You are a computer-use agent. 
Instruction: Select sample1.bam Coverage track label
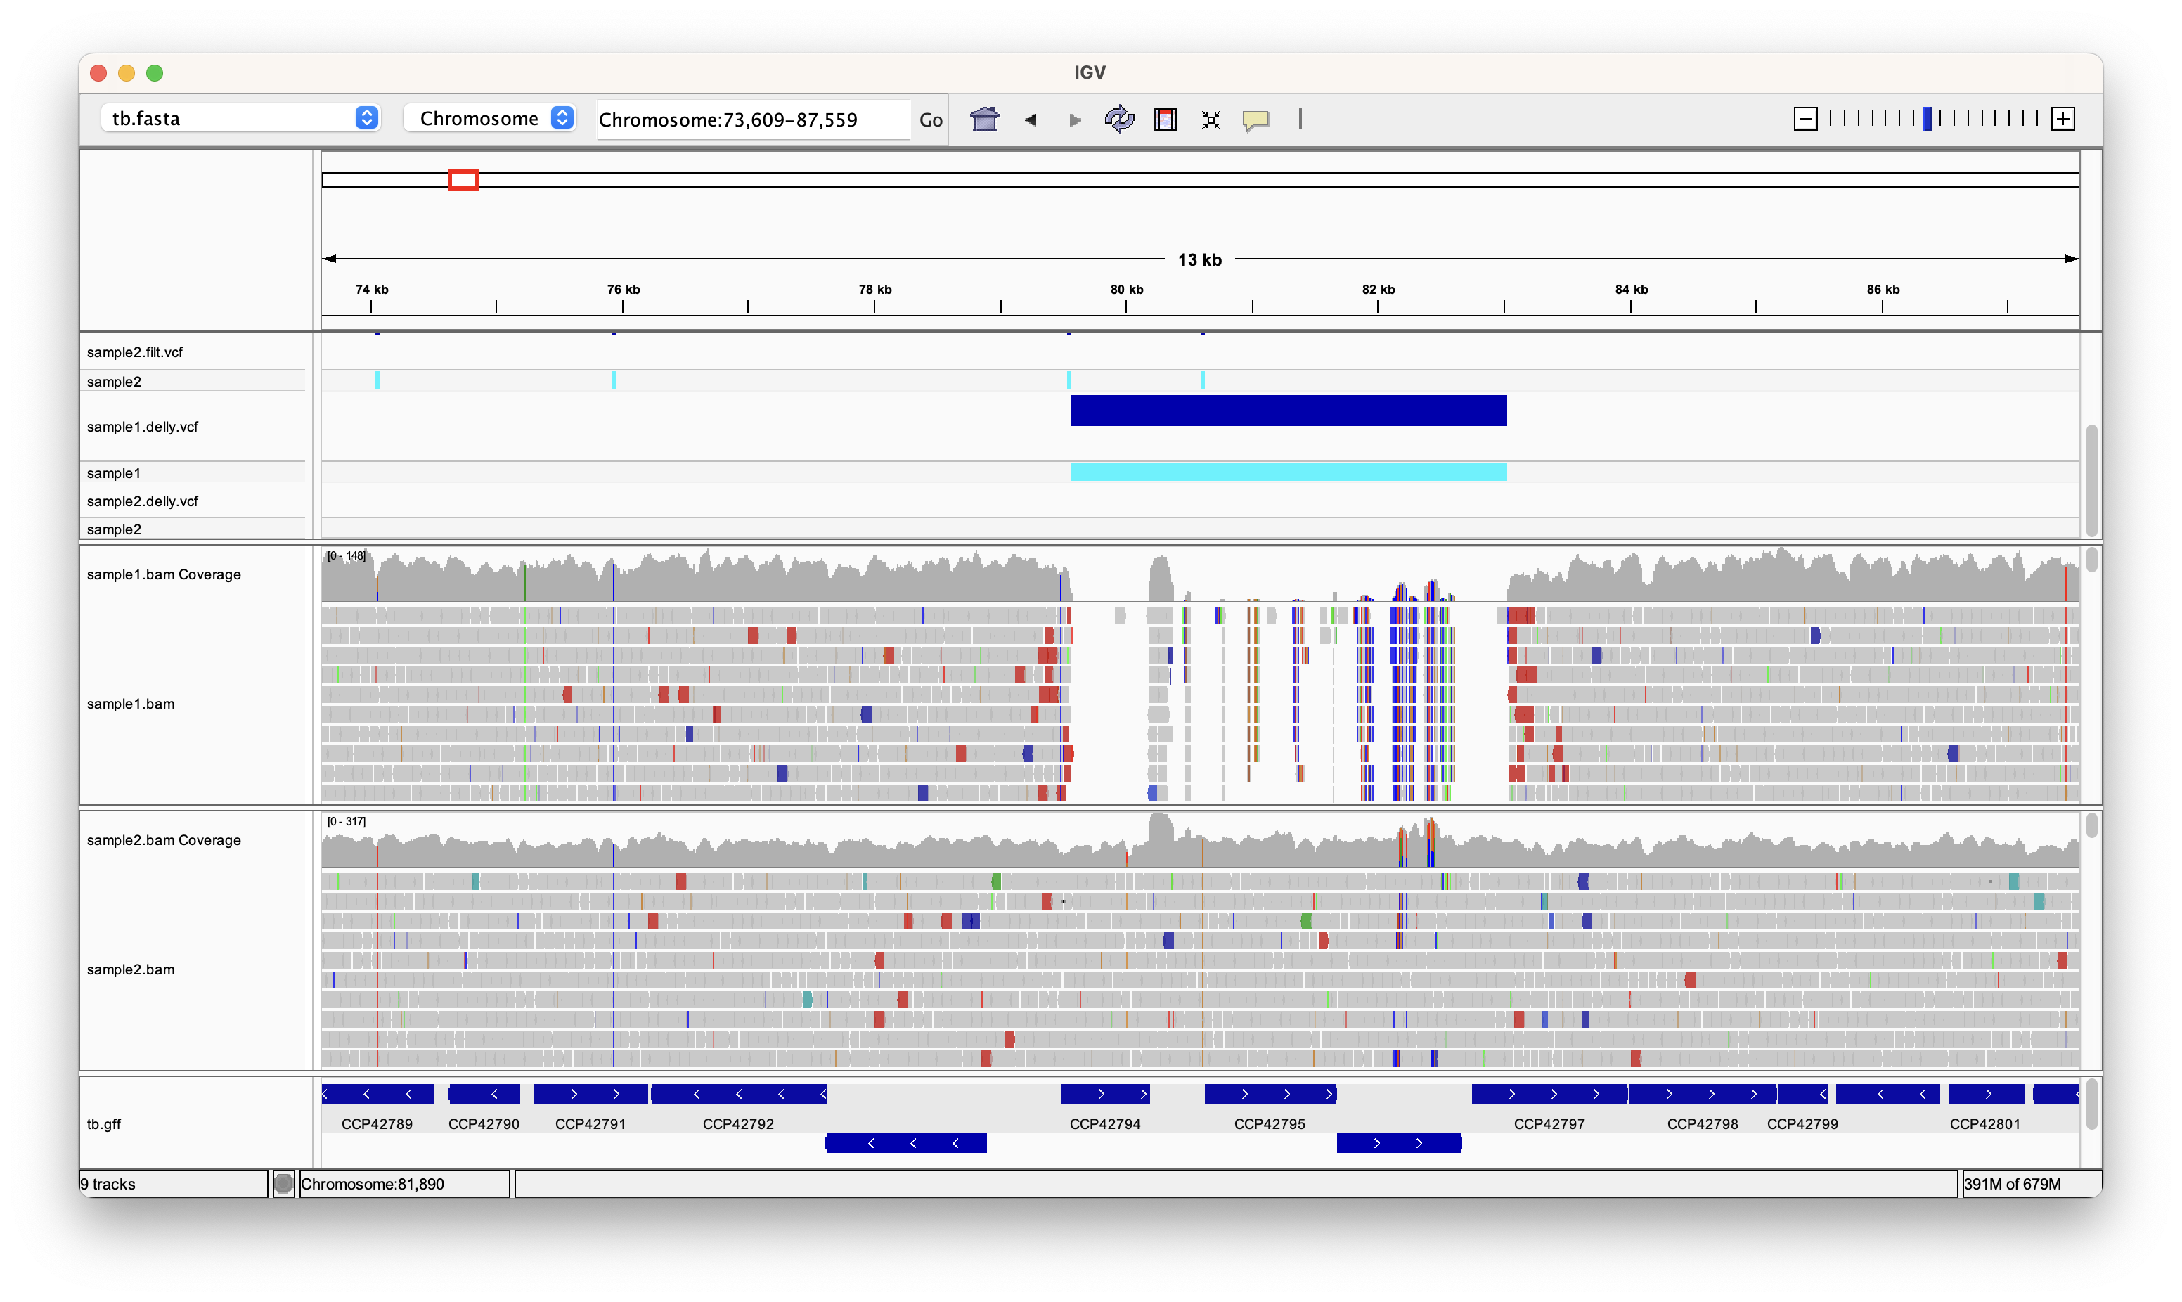point(164,574)
